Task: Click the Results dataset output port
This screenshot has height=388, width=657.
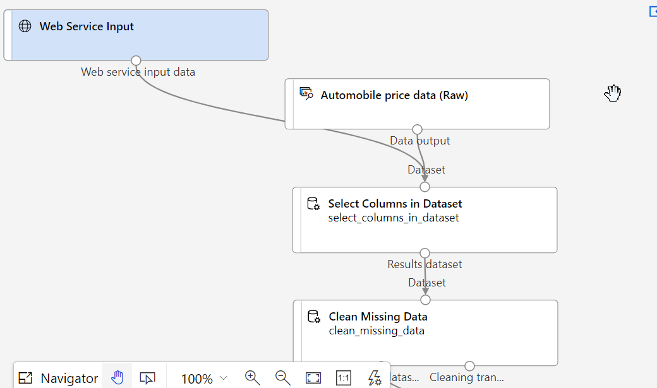Action: pos(425,253)
